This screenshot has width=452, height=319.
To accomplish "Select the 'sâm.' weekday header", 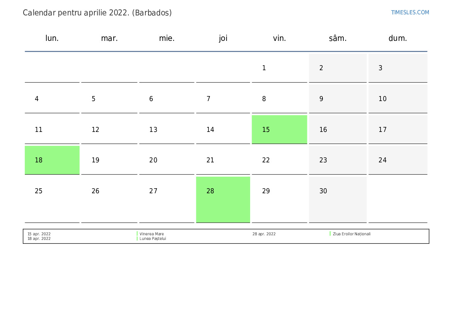I will (x=338, y=38).
